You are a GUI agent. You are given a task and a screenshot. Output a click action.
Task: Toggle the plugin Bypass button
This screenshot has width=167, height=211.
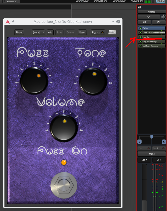click(x=98, y=33)
